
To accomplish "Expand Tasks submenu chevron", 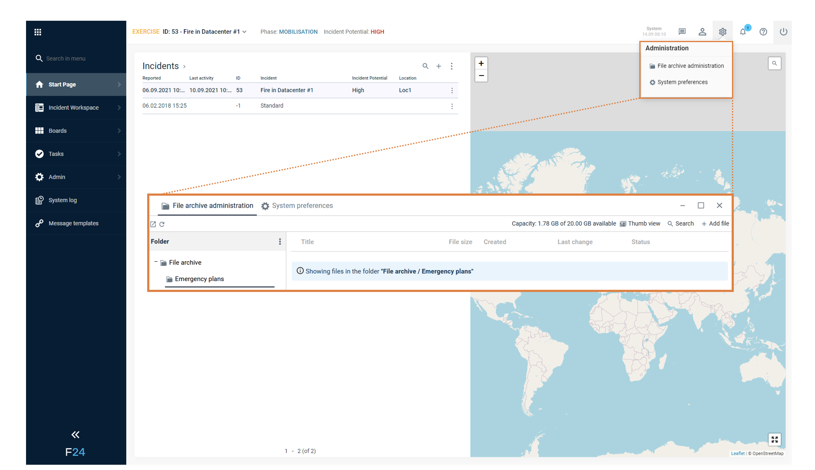I will point(119,154).
